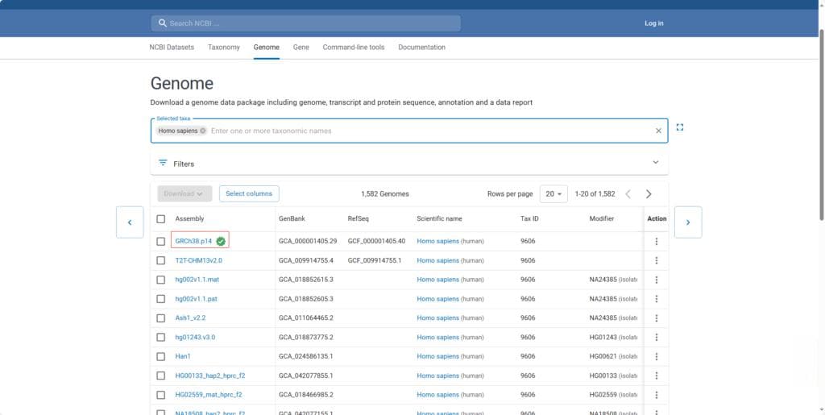Click RefSeq cell GCF_009914755.1

coord(375,260)
